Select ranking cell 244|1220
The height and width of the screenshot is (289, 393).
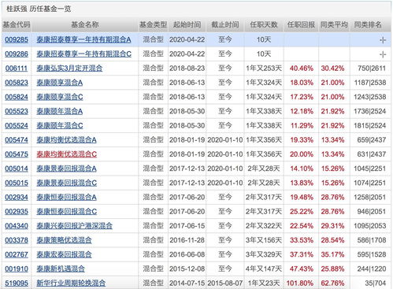click(x=372, y=269)
